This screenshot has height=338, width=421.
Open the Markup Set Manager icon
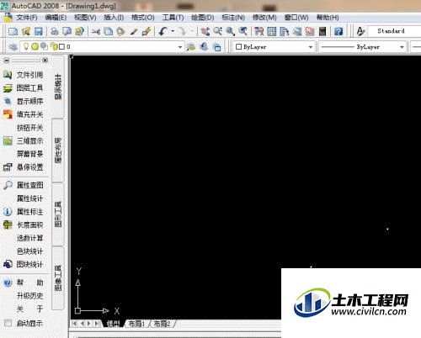pos(310,31)
